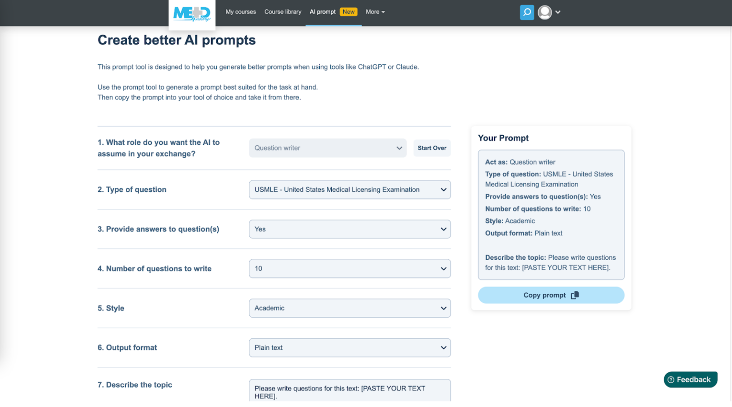Open the search magnifier icon

(527, 12)
